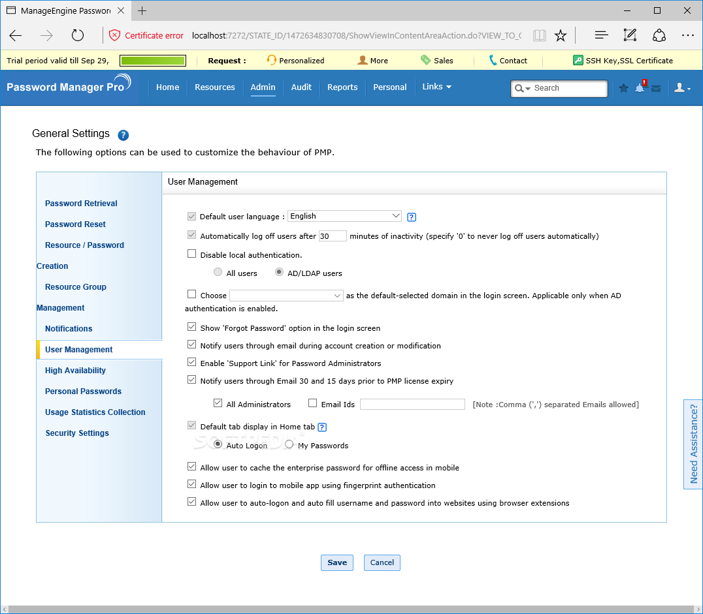The image size is (703, 614).
Task: Open a new browser tab
Action: click(142, 10)
